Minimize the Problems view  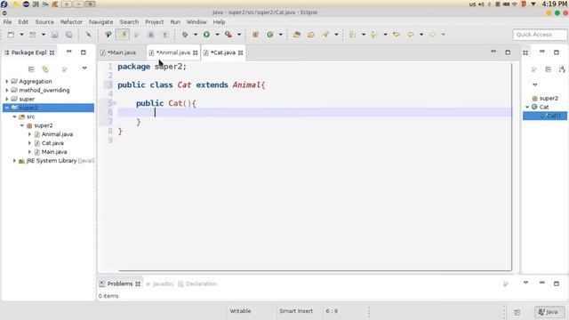[x=542, y=283]
